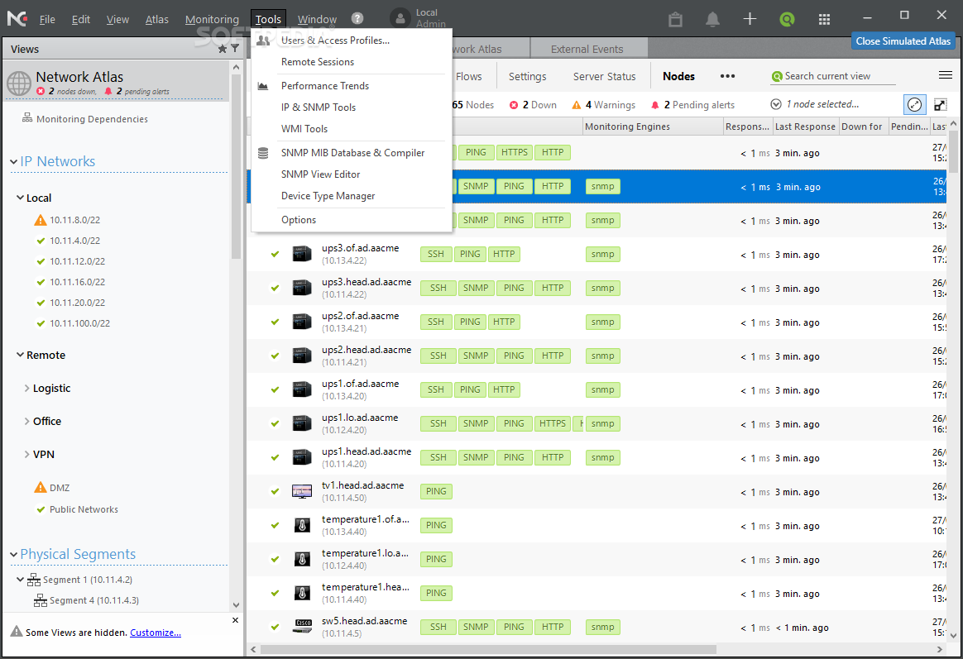Click the Segment 4 network icon
Viewport: 963px width, 659px height.
[x=41, y=601]
